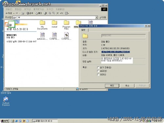Image resolution: width=164 pixels, height=123 pixels.
Task: Expand the address bar dropdown arrow
Action: coord(96,17)
